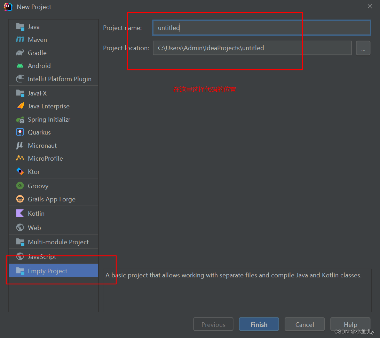Focus the Project location path field

point(252,48)
